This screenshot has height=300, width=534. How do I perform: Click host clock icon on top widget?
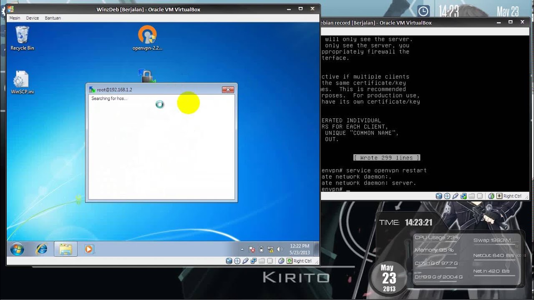(423, 11)
